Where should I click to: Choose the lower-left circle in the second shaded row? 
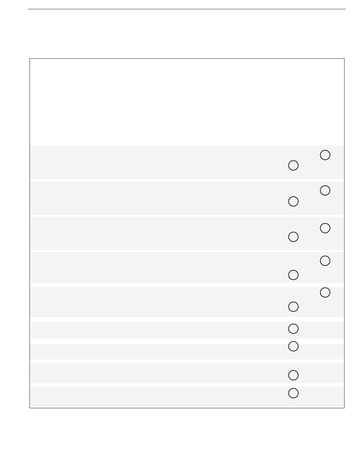(x=293, y=202)
